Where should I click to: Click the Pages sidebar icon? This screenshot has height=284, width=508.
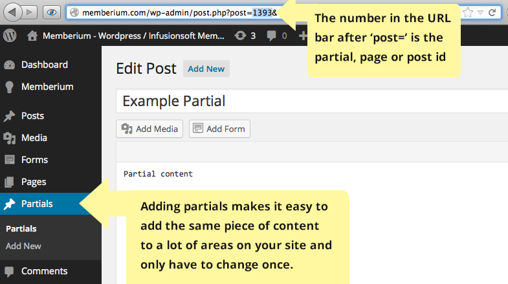10,182
